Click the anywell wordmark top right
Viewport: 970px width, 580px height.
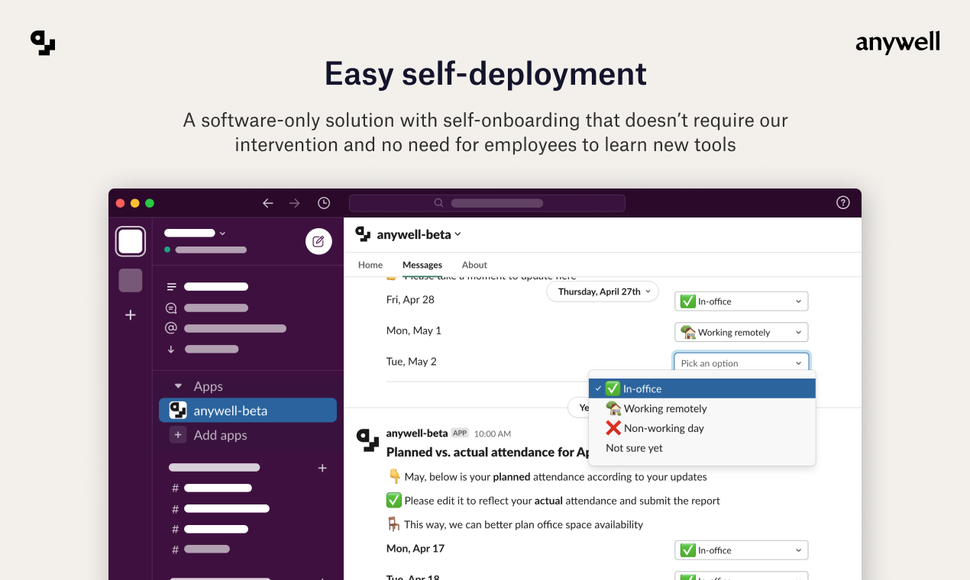(x=897, y=43)
